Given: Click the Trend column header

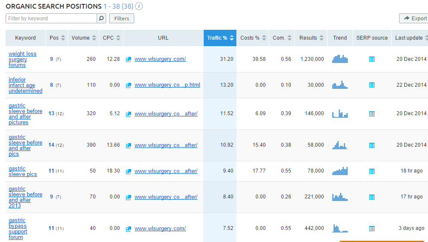Looking at the screenshot, I should 340,38.
